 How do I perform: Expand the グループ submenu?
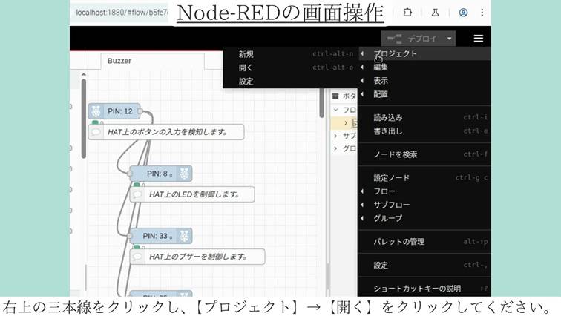[387, 218]
